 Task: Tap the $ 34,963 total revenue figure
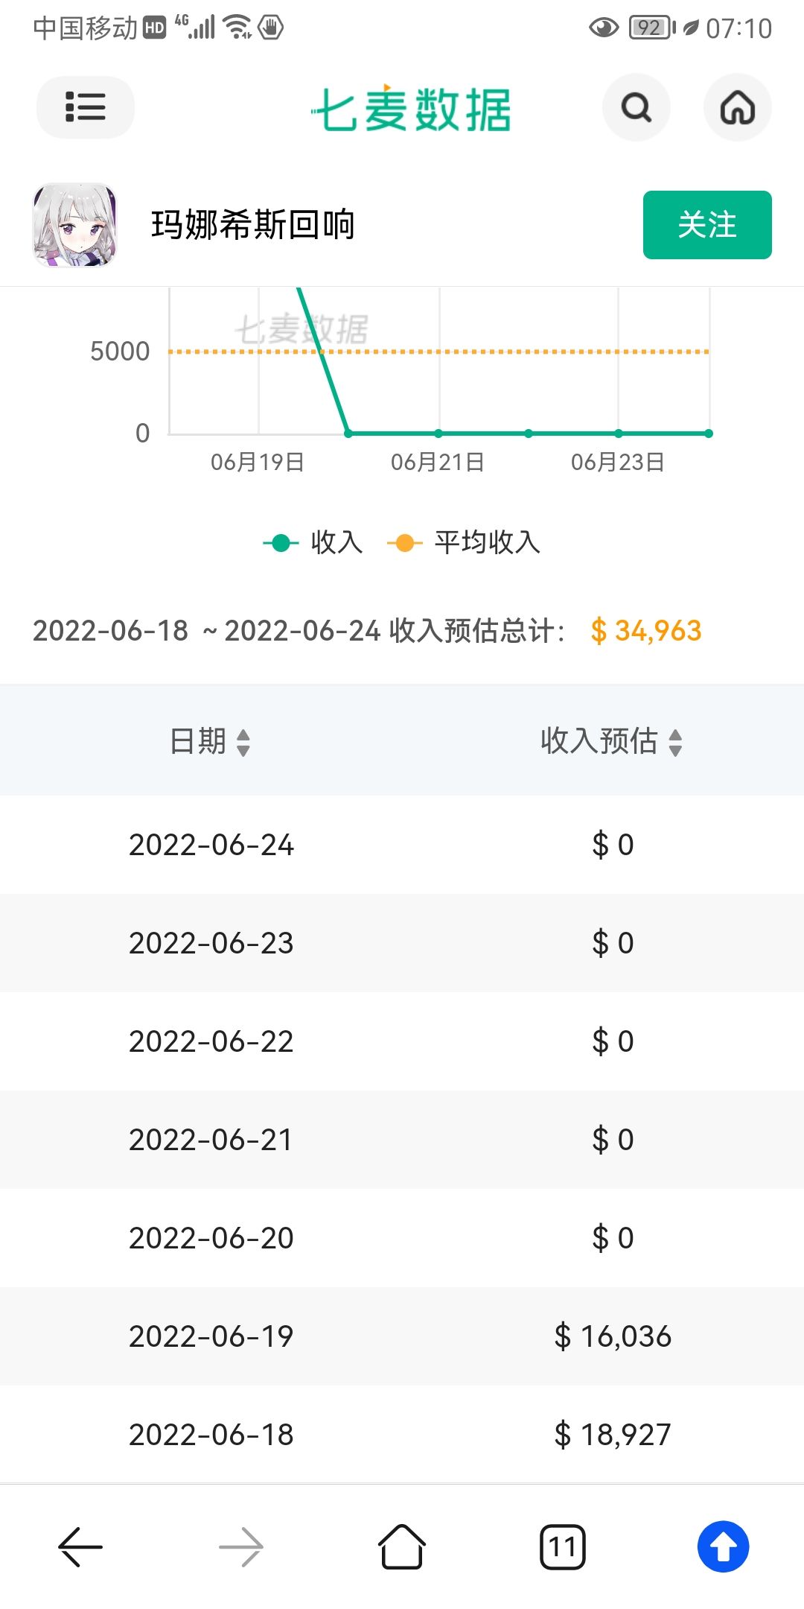[646, 631]
